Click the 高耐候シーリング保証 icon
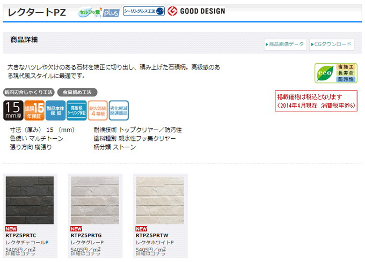This screenshot has height=262, width=365. [77, 110]
